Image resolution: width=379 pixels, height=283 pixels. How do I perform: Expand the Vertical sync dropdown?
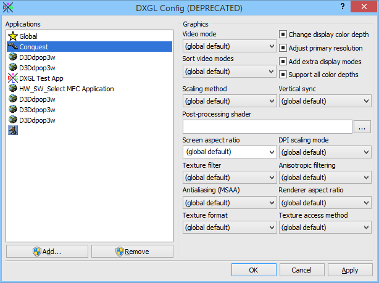(325, 101)
